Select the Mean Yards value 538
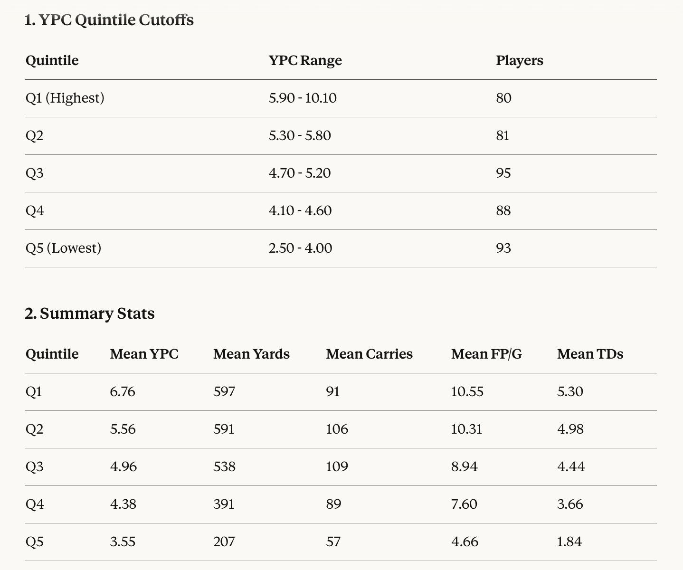Viewport: 683px width, 570px height. click(x=224, y=467)
